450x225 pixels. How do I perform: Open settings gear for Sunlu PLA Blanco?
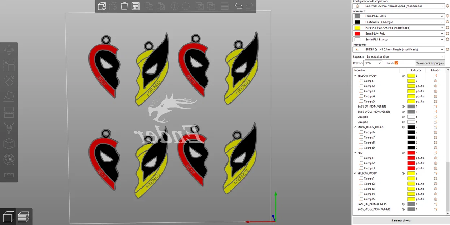[x=447, y=39]
